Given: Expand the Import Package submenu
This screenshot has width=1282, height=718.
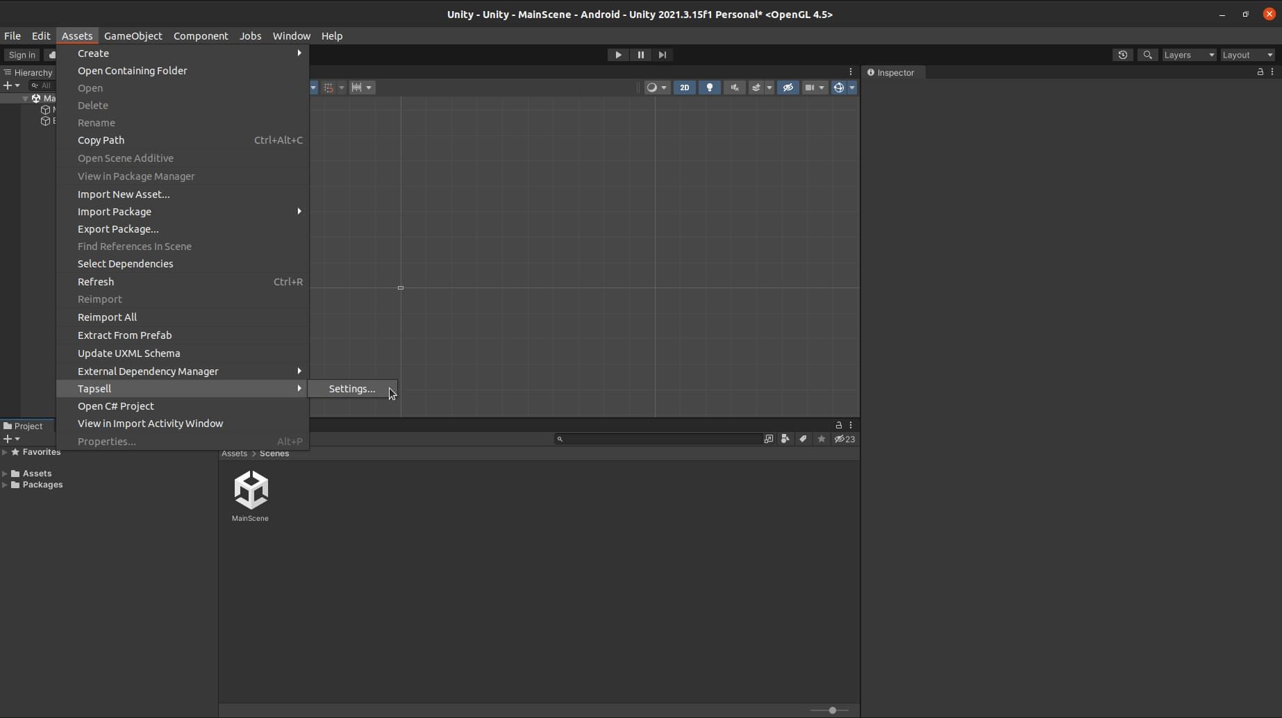Looking at the screenshot, I should coord(183,212).
